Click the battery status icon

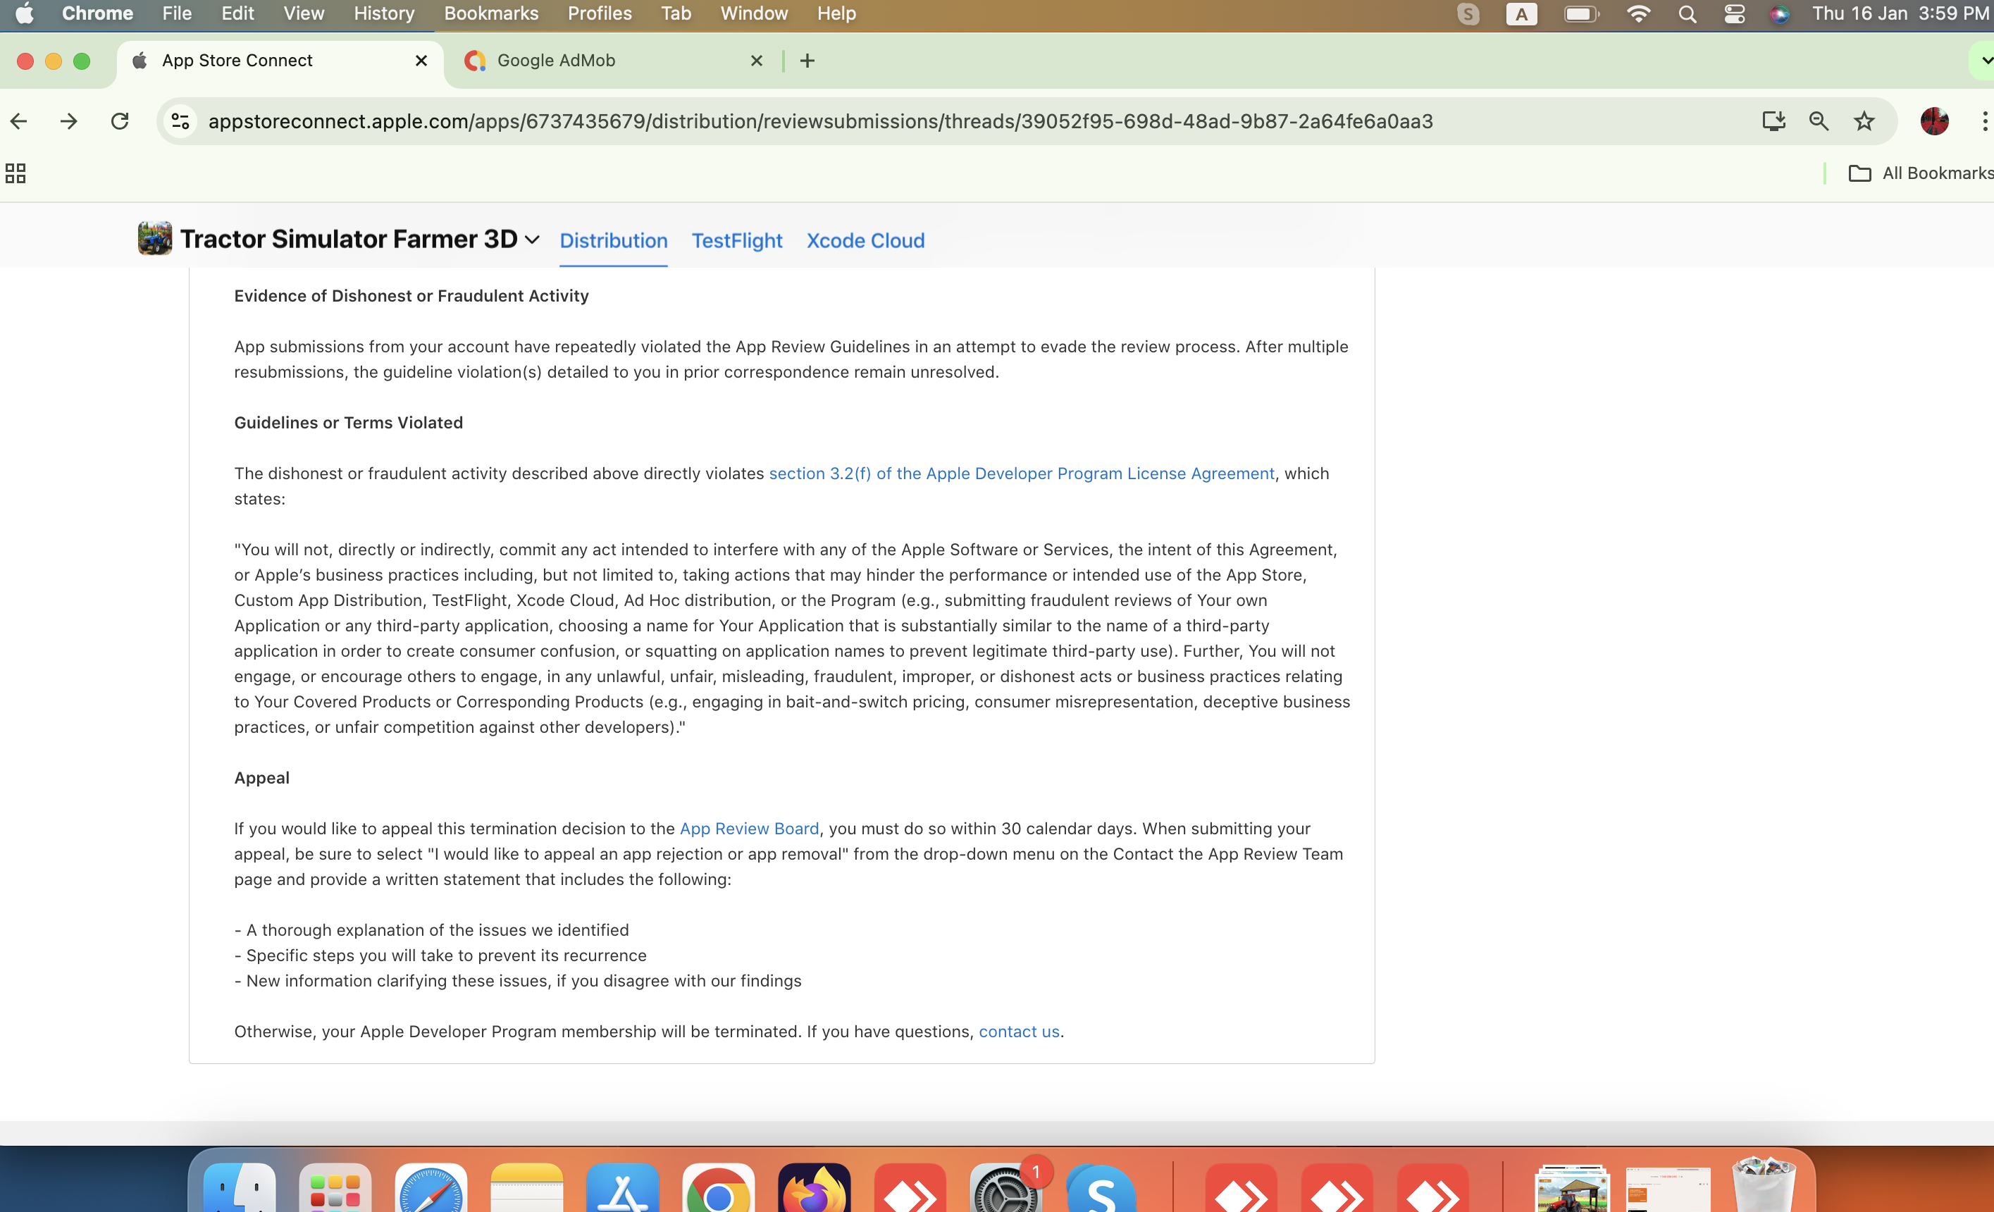1581,14
